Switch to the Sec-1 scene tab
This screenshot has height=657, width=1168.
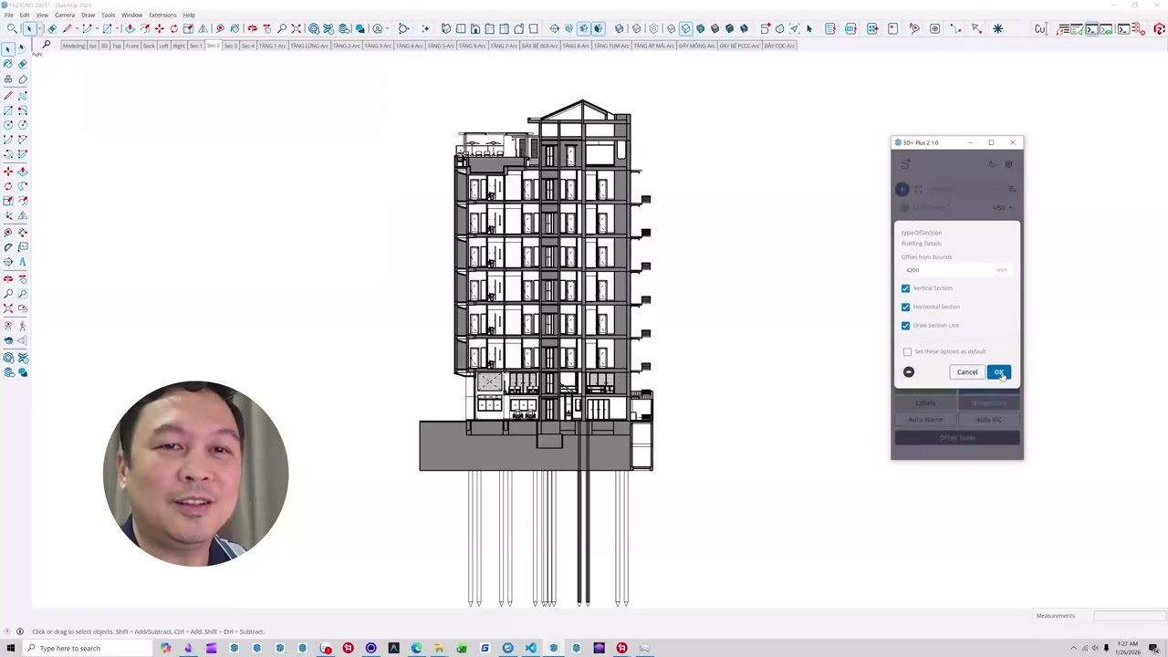tap(196, 46)
